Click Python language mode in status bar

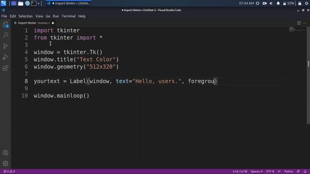(289, 172)
